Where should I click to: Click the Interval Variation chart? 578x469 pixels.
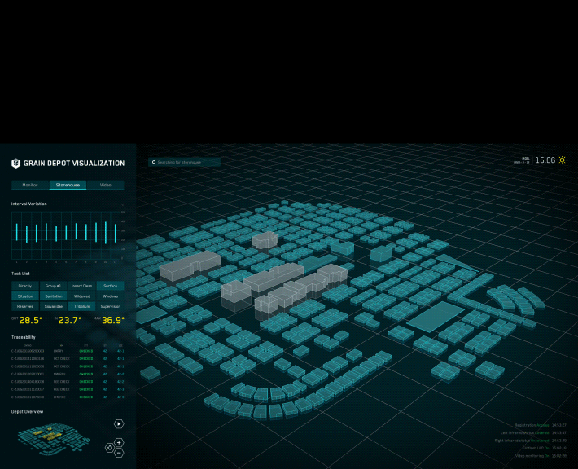pyautogui.click(x=67, y=235)
